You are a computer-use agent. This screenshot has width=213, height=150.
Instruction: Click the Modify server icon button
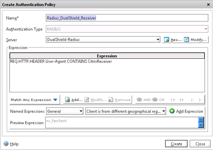[x=186, y=40]
